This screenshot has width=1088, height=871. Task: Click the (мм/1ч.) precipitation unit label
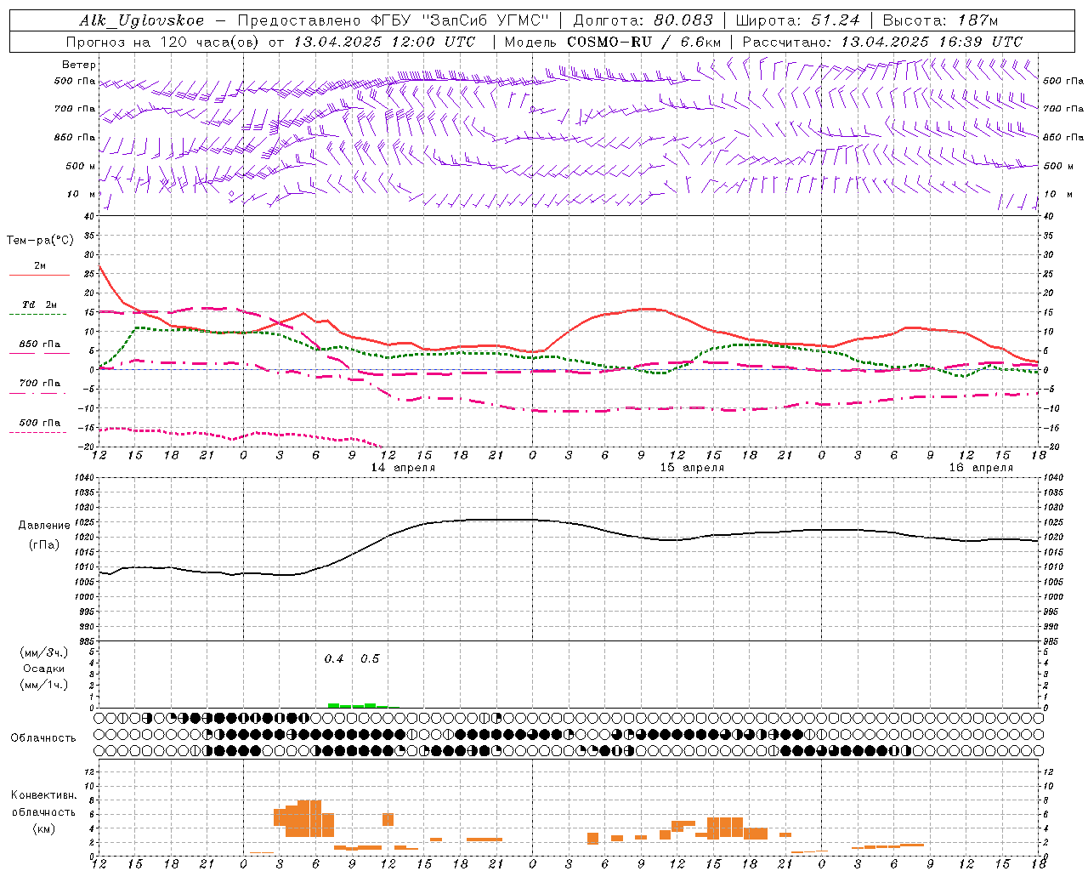[x=43, y=685]
